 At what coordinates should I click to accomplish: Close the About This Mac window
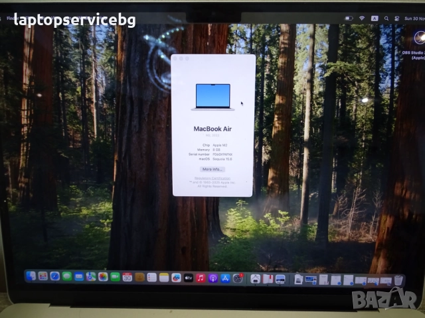click(175, 59)
